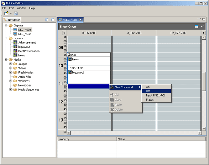Expand the Media Sequences folder
Viewport: 209px width, 165px height.
pos(11,90)
